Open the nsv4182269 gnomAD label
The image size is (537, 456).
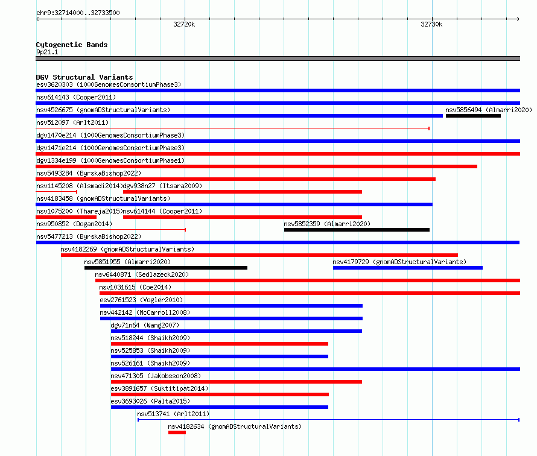pyautogui.click(x=127, y=249)
